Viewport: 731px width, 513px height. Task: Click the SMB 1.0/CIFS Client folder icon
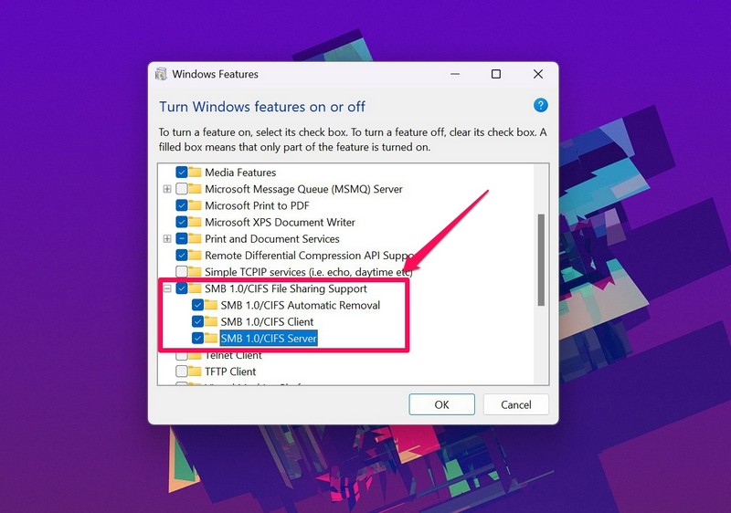tap(211, 321)
